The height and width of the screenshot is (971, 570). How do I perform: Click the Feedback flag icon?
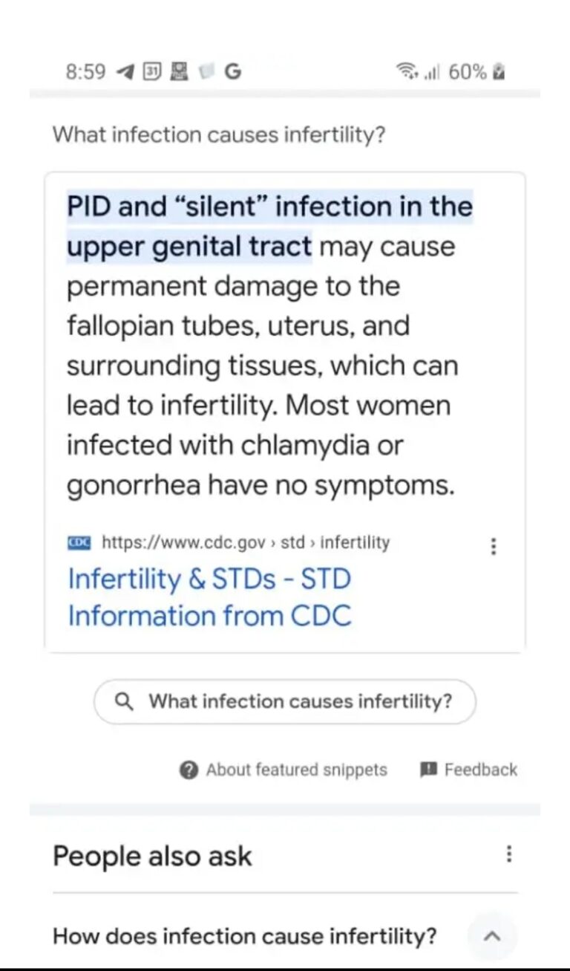pyautogui.click(x=428, y=770)
